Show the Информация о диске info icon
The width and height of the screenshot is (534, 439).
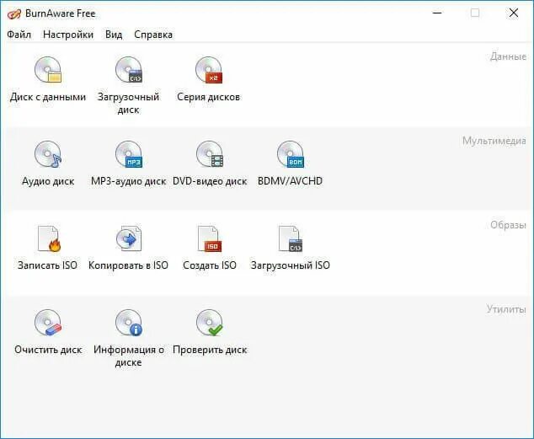129,323
